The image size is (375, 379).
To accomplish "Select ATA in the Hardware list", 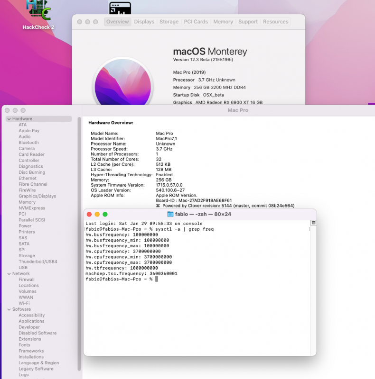I will (x=22, y=125).
